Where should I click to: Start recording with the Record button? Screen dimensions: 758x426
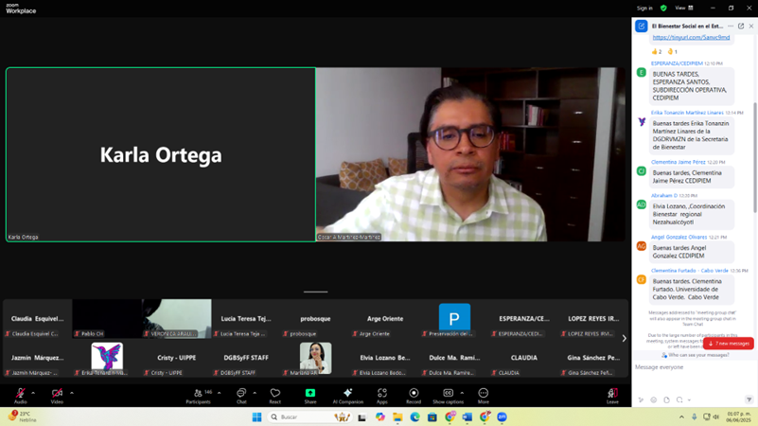[414, 396]
